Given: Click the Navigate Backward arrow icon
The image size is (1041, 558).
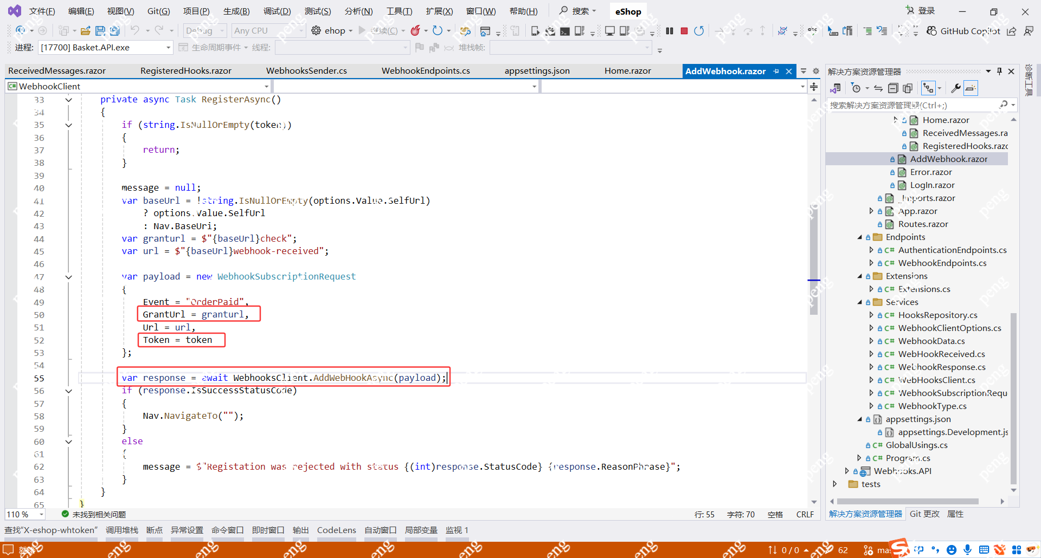Looking at the screenshot, I should (x=20, y=31).
